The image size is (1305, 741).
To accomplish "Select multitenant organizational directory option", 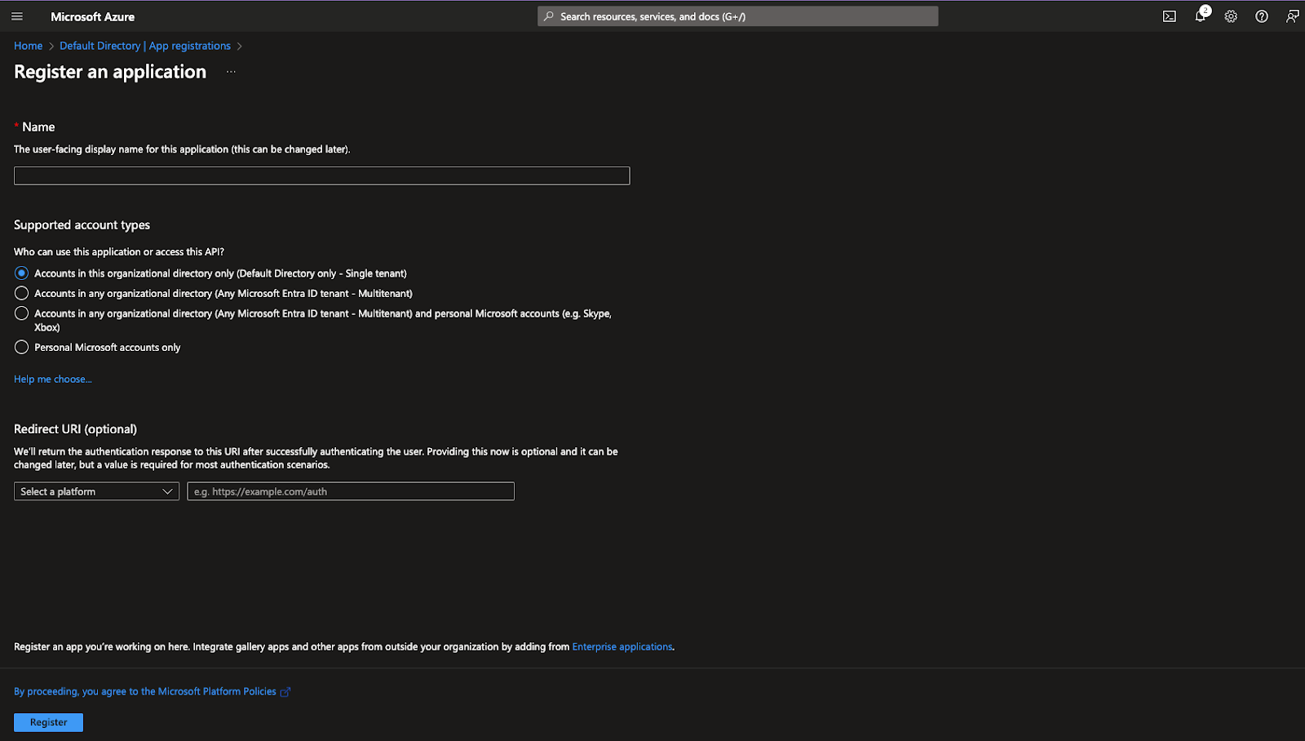I will [x=21, y=293].
